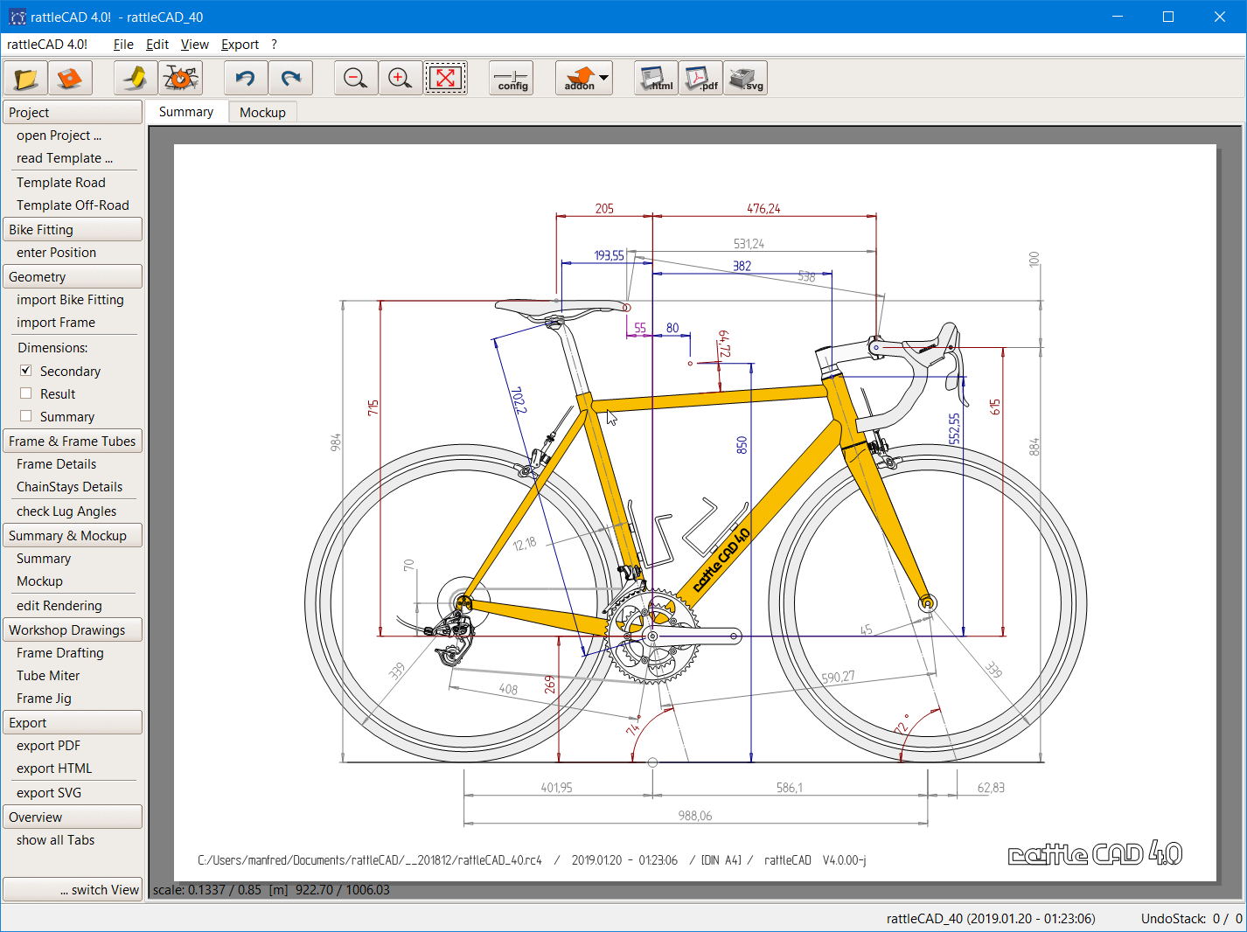Collapse the Frame & Frame Tubes section

pos(73,441)
